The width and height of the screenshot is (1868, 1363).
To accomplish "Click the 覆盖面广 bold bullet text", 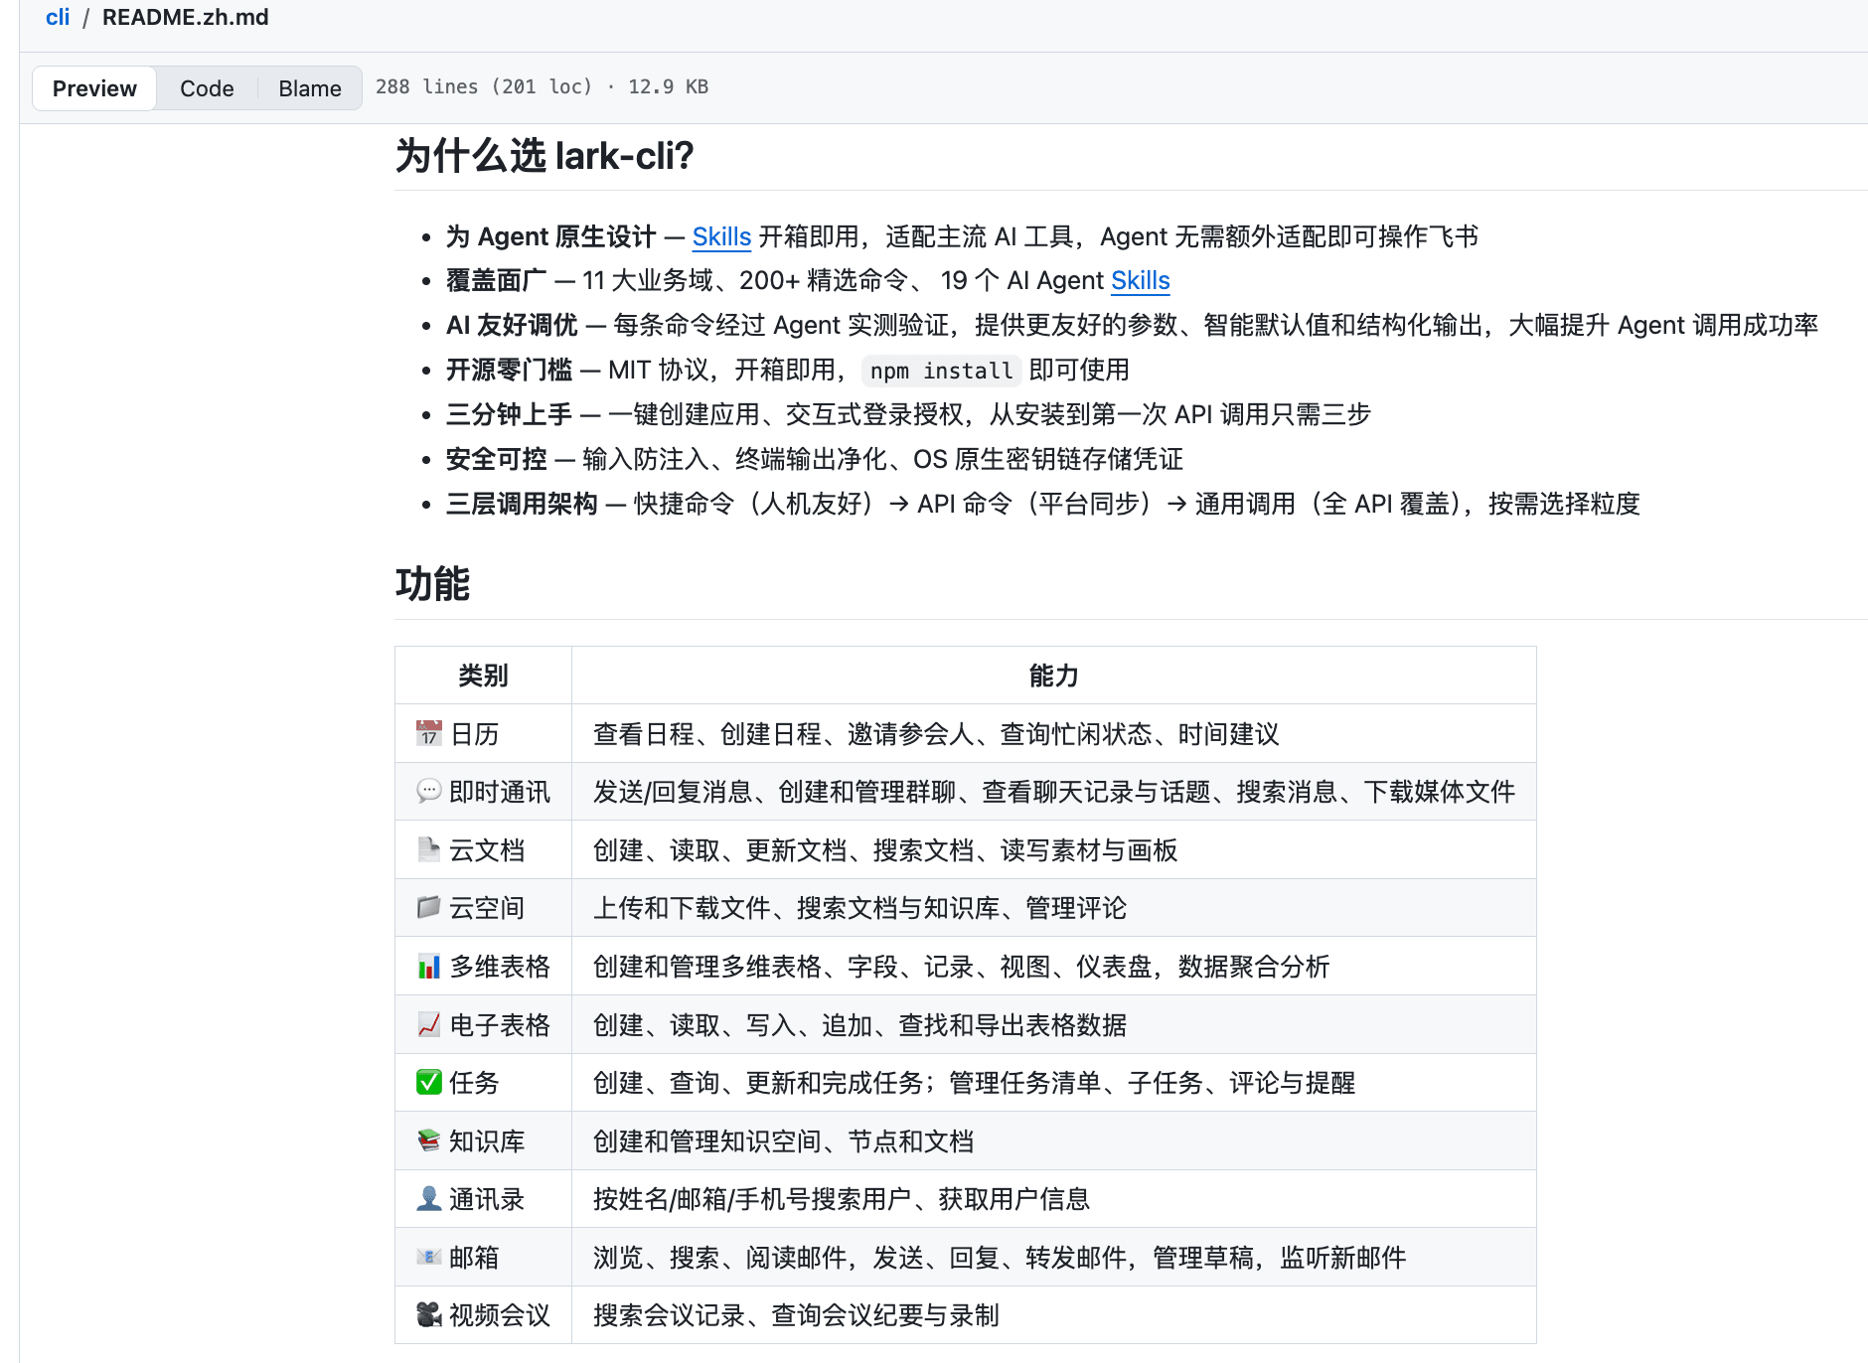I will click(497, 280).
